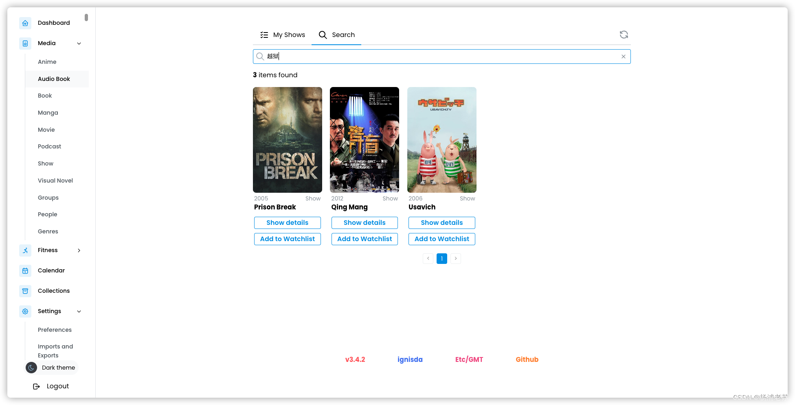Viewport: 795px width, 405px height.
Task: Click the Prison Break poster thumbnail
Action: [x=288, y=140]
